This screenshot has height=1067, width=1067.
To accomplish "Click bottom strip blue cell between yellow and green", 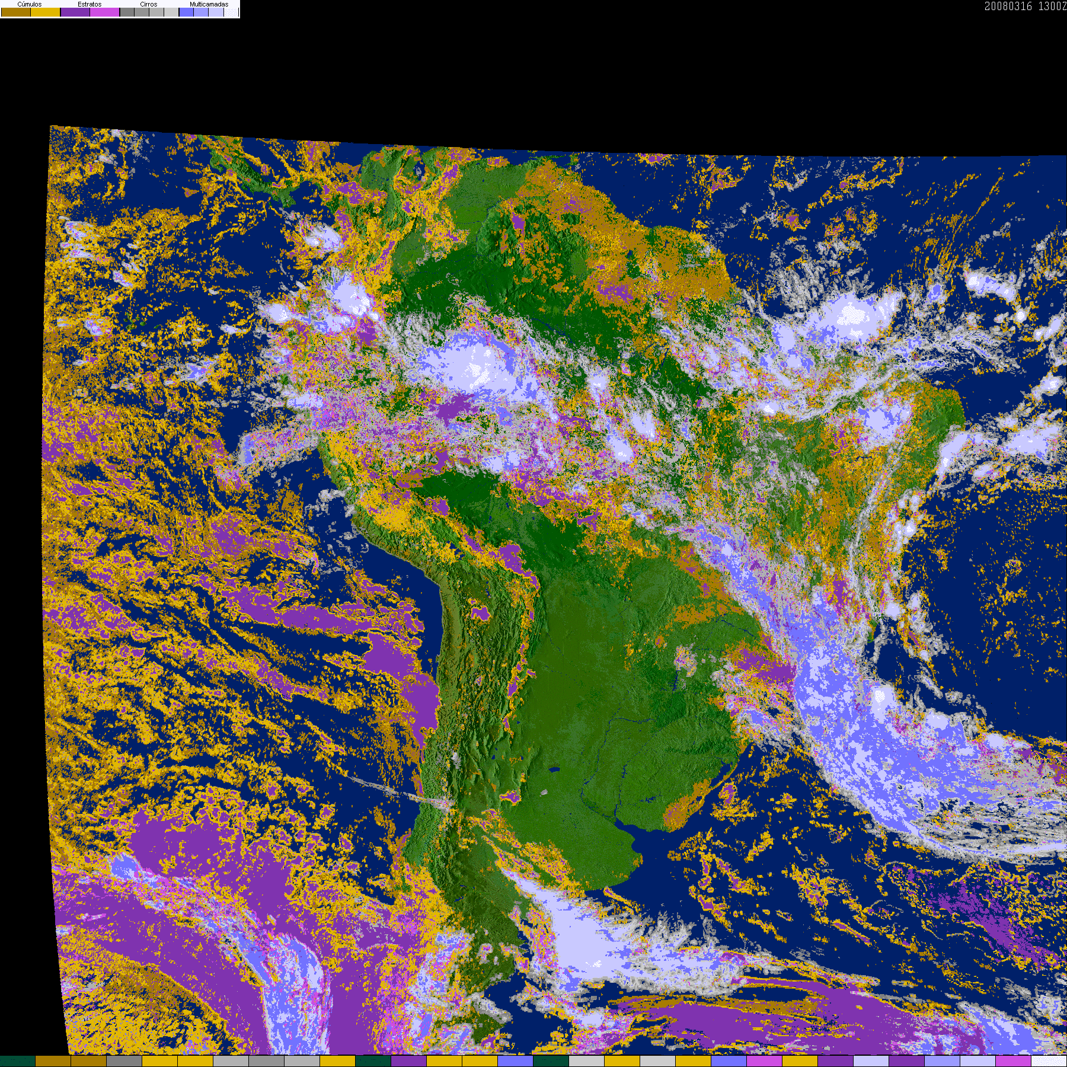I will [516, 1061].
